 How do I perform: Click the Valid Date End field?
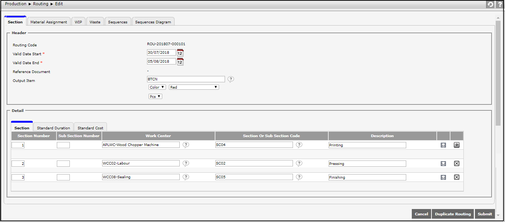[162, 61]
